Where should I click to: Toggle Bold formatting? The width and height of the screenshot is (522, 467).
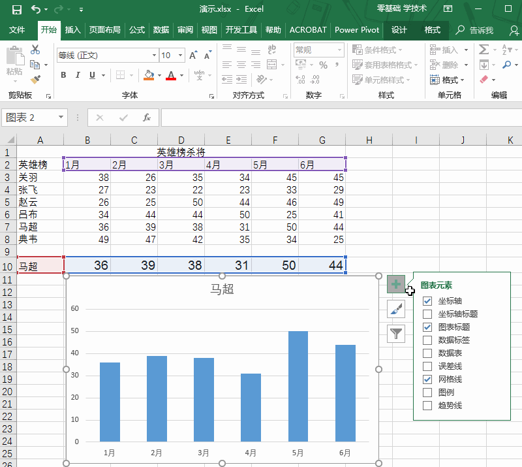pyautogui.click(x=63, y=75)
